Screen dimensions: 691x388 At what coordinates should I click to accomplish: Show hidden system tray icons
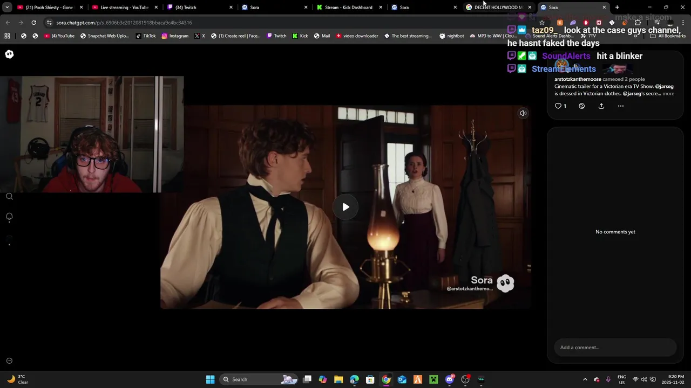point(585,379)
